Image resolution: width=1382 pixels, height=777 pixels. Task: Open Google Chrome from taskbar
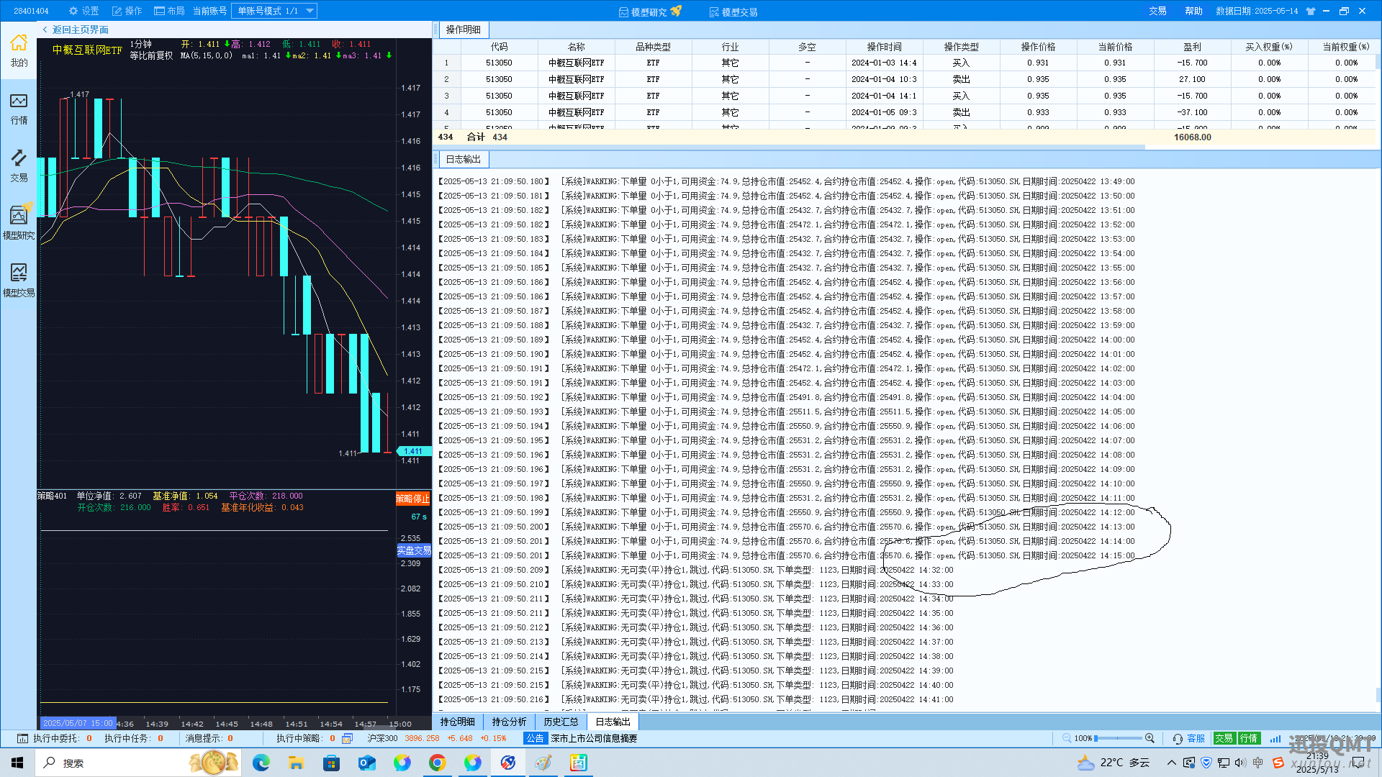click(437, 763)
